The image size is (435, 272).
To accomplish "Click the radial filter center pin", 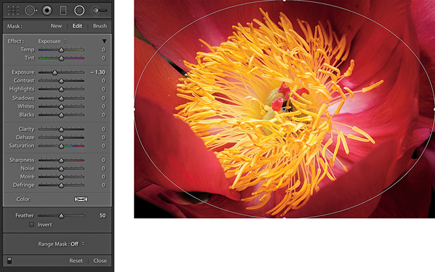I will [284, 108].
